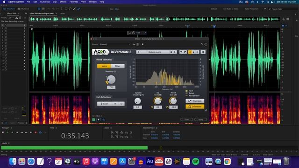Click the Record button

[36, 132]
